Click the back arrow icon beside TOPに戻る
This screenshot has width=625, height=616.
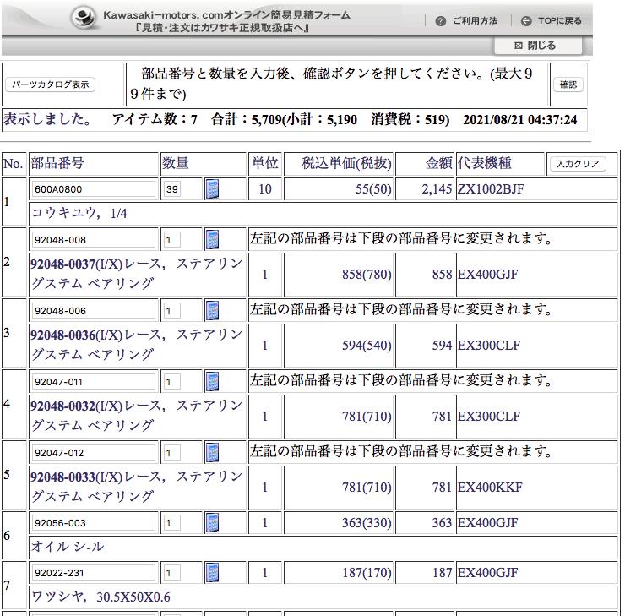[x=526, y=21]
